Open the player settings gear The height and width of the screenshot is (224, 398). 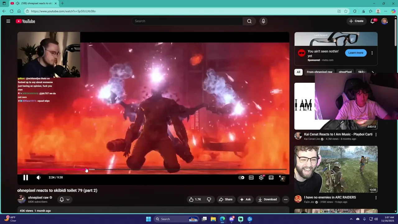click(261, 178)
